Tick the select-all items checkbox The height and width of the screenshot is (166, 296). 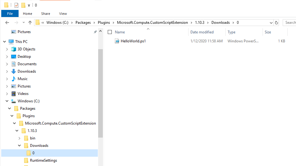(x=110, y=32)
